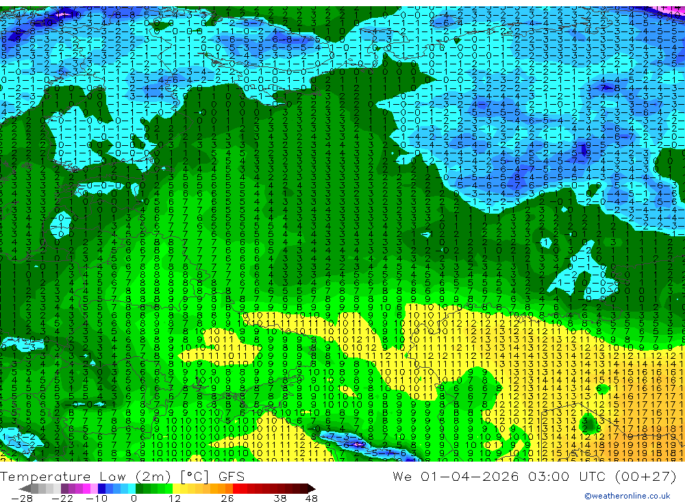Open the weatheronline.co.uk copyright link

tap(627, 496)
